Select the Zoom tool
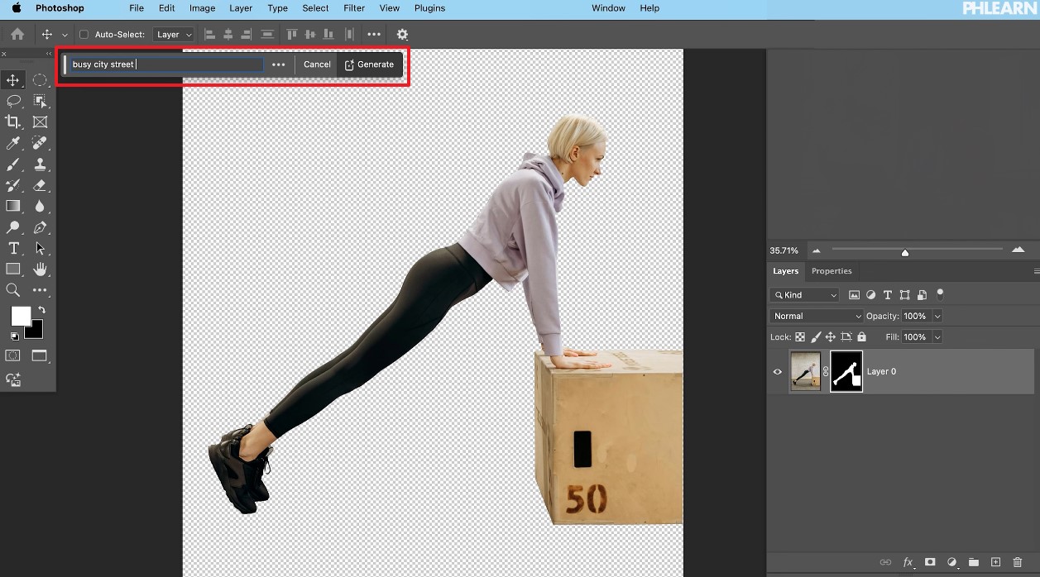 (x=13, y=290)
